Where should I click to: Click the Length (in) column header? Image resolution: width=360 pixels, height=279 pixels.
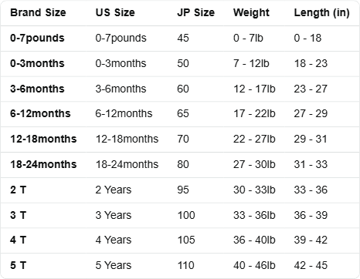[x=321, y=12]
